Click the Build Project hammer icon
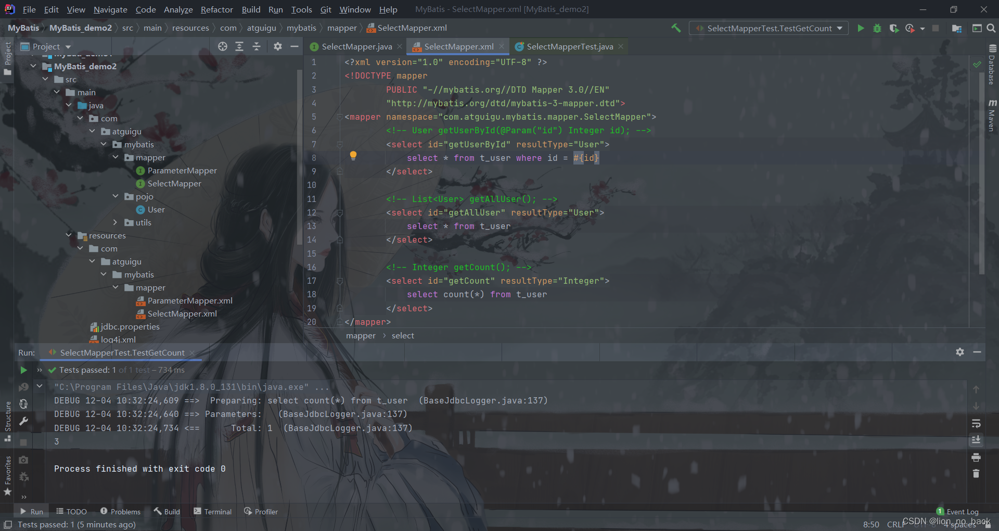 [676, 28]
